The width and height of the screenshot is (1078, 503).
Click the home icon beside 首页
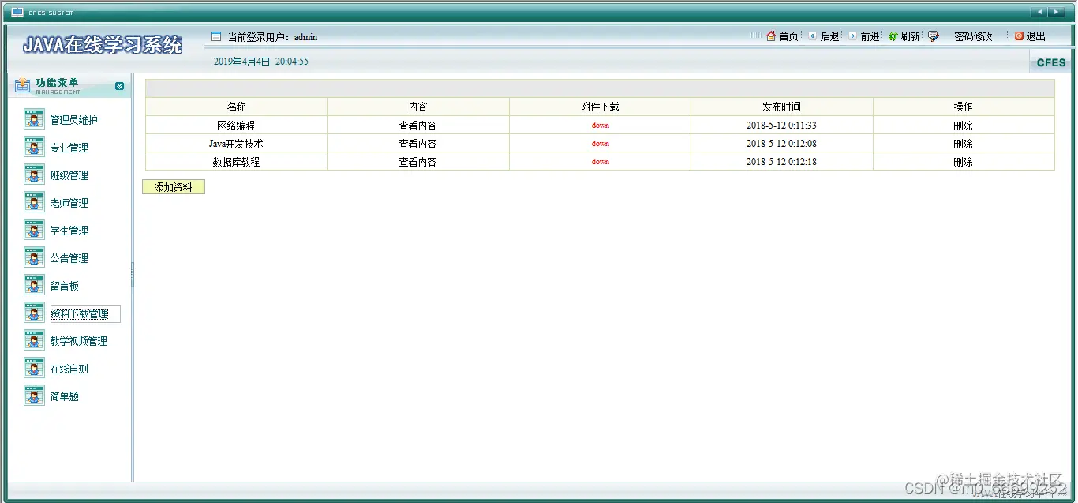point(771,36)
